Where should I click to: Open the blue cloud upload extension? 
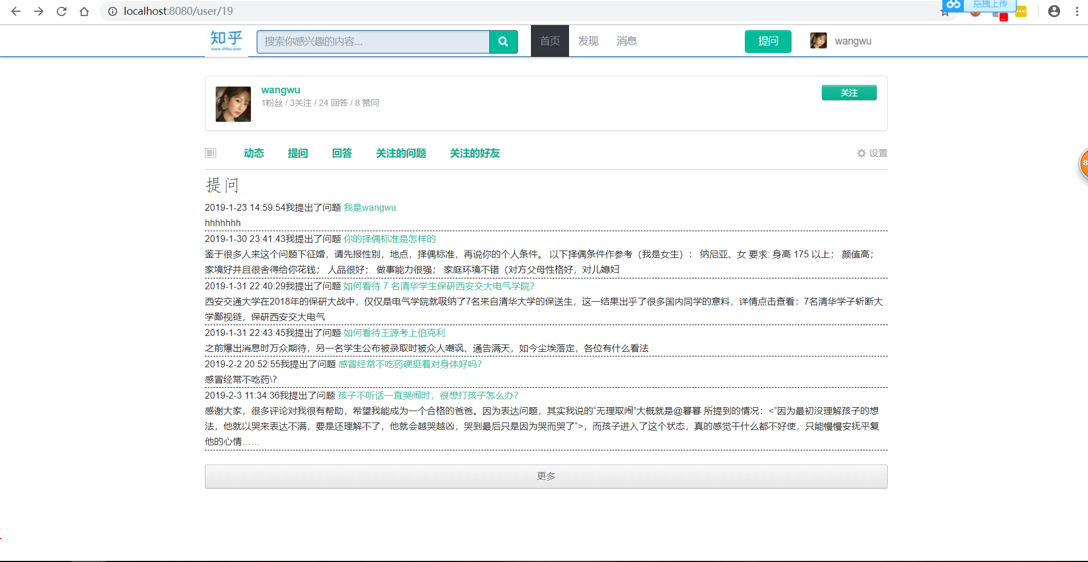point(979,5)
